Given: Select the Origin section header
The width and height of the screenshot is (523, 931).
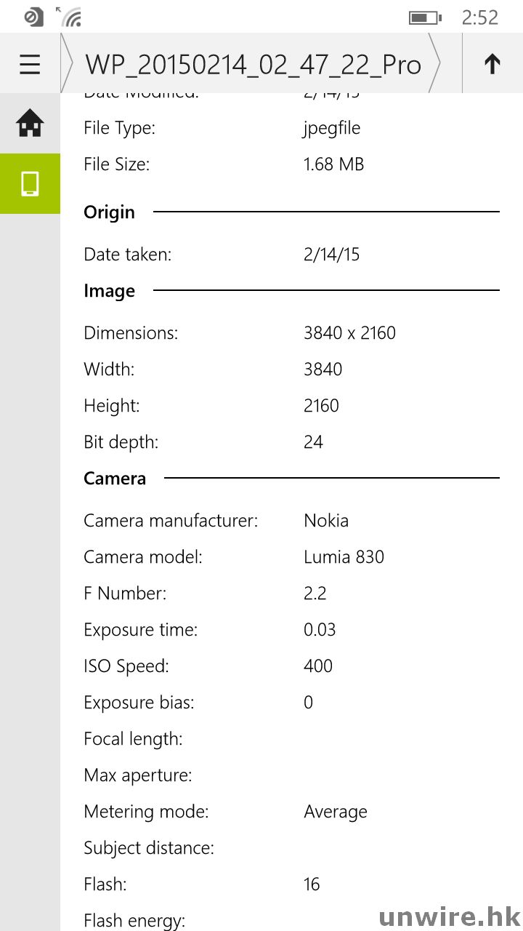Looking at the screenshot, I should 110,212.
